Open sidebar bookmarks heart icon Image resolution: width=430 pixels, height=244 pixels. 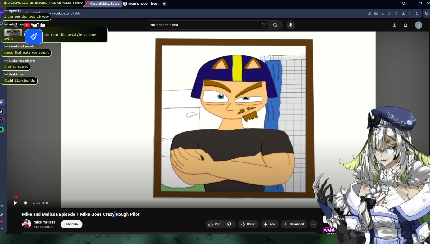(x=2, y=207)
